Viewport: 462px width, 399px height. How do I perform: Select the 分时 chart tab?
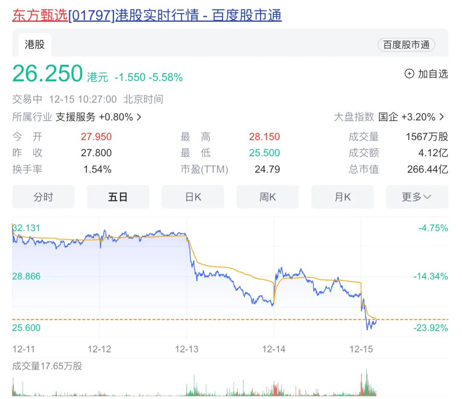click(43, 197)
